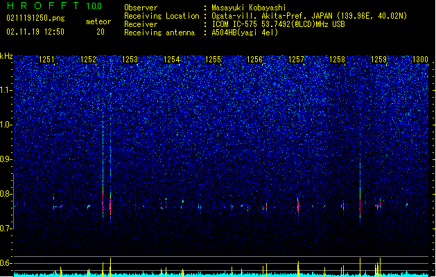Click the HROFFT 1.0.0 title text
436x277 pixels.
[54, 6]
